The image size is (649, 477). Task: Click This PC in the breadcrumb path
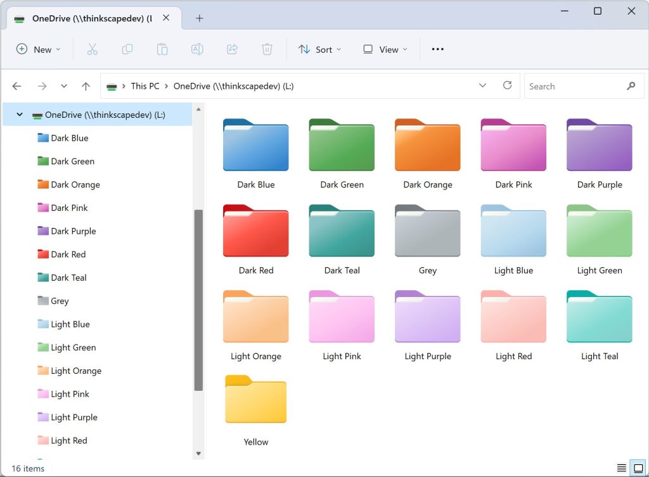145,86
